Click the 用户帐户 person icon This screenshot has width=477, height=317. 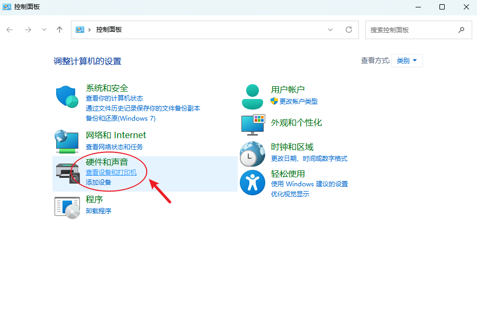252,96
